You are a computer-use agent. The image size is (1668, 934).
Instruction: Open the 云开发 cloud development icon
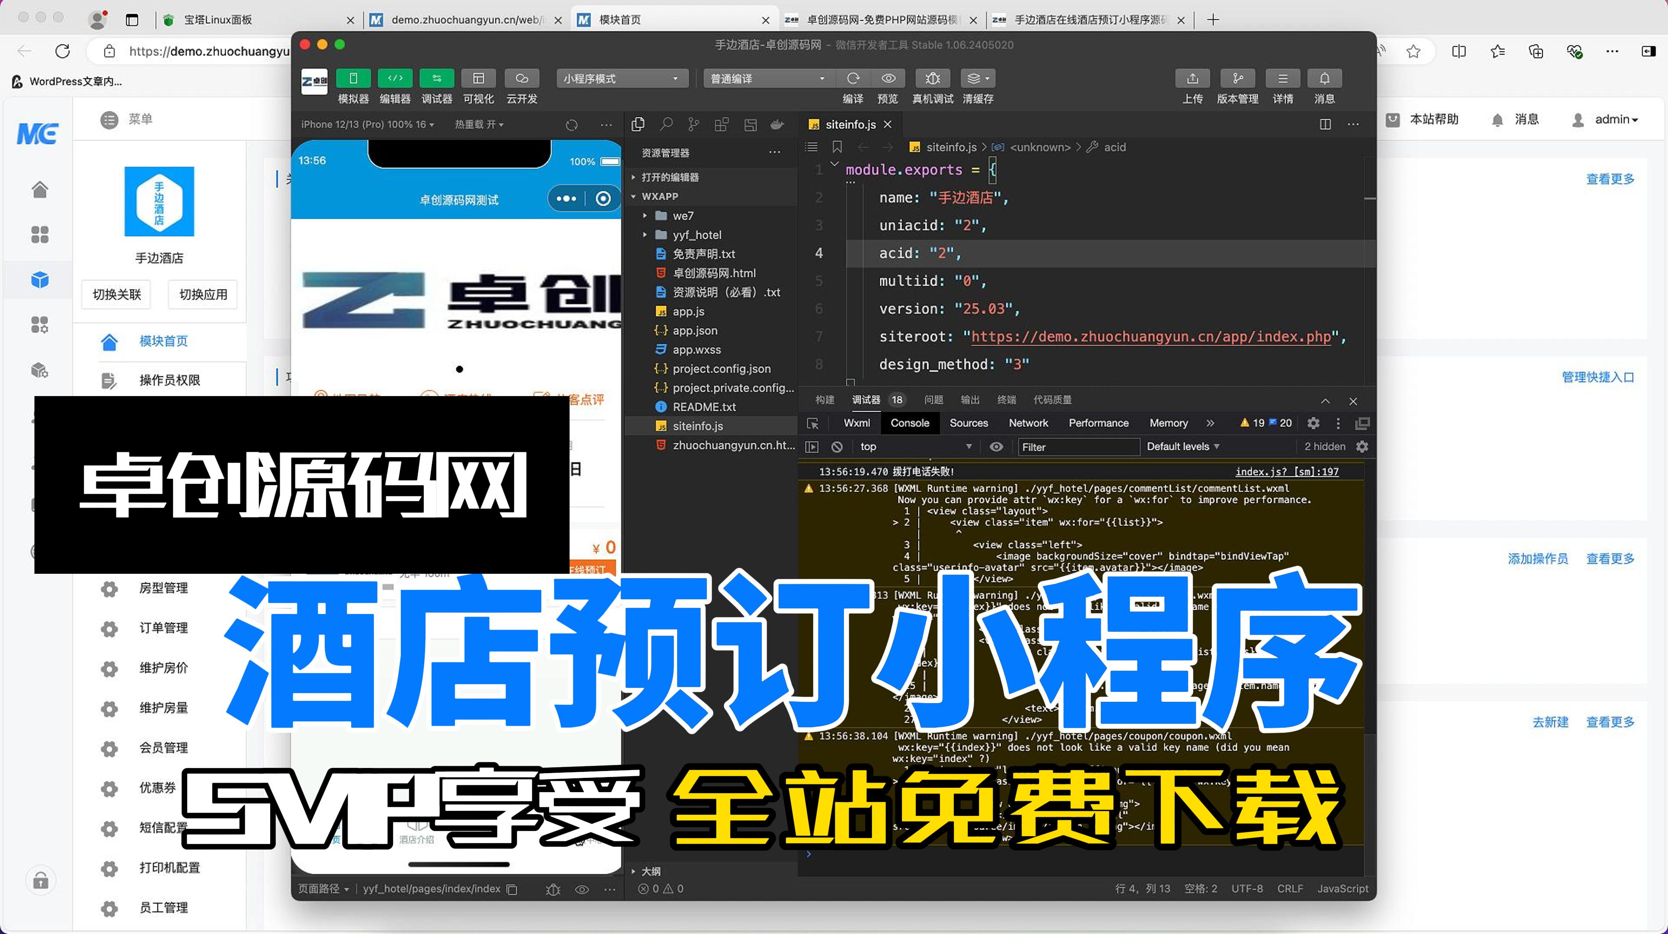(521, 78)
